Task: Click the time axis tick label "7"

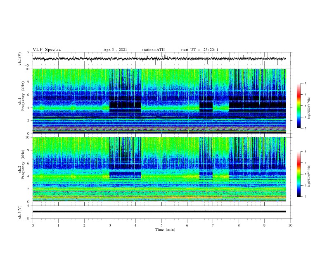Action: [x=213, y=225]
